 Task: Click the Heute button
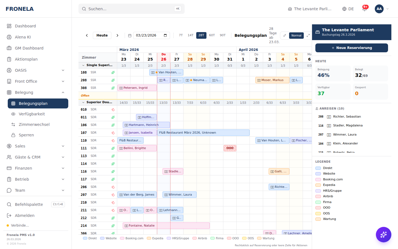[x=102, y=35]
